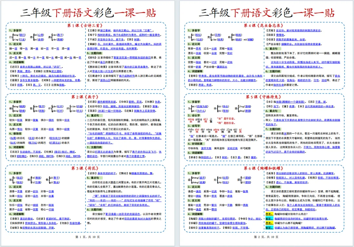The height and width of the screenshot is (247, 354).
Task: Click the 【橱柜】 entry in 陶罐和铁罐
Action: click(x=204, y=228)
